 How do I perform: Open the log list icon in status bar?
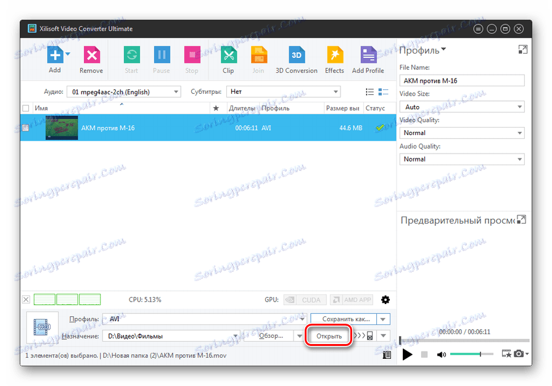coord(387,355)
